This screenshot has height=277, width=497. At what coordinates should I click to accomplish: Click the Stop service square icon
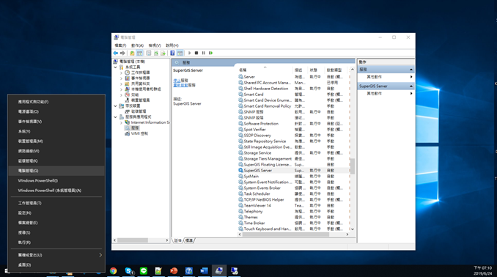(196, 53)
